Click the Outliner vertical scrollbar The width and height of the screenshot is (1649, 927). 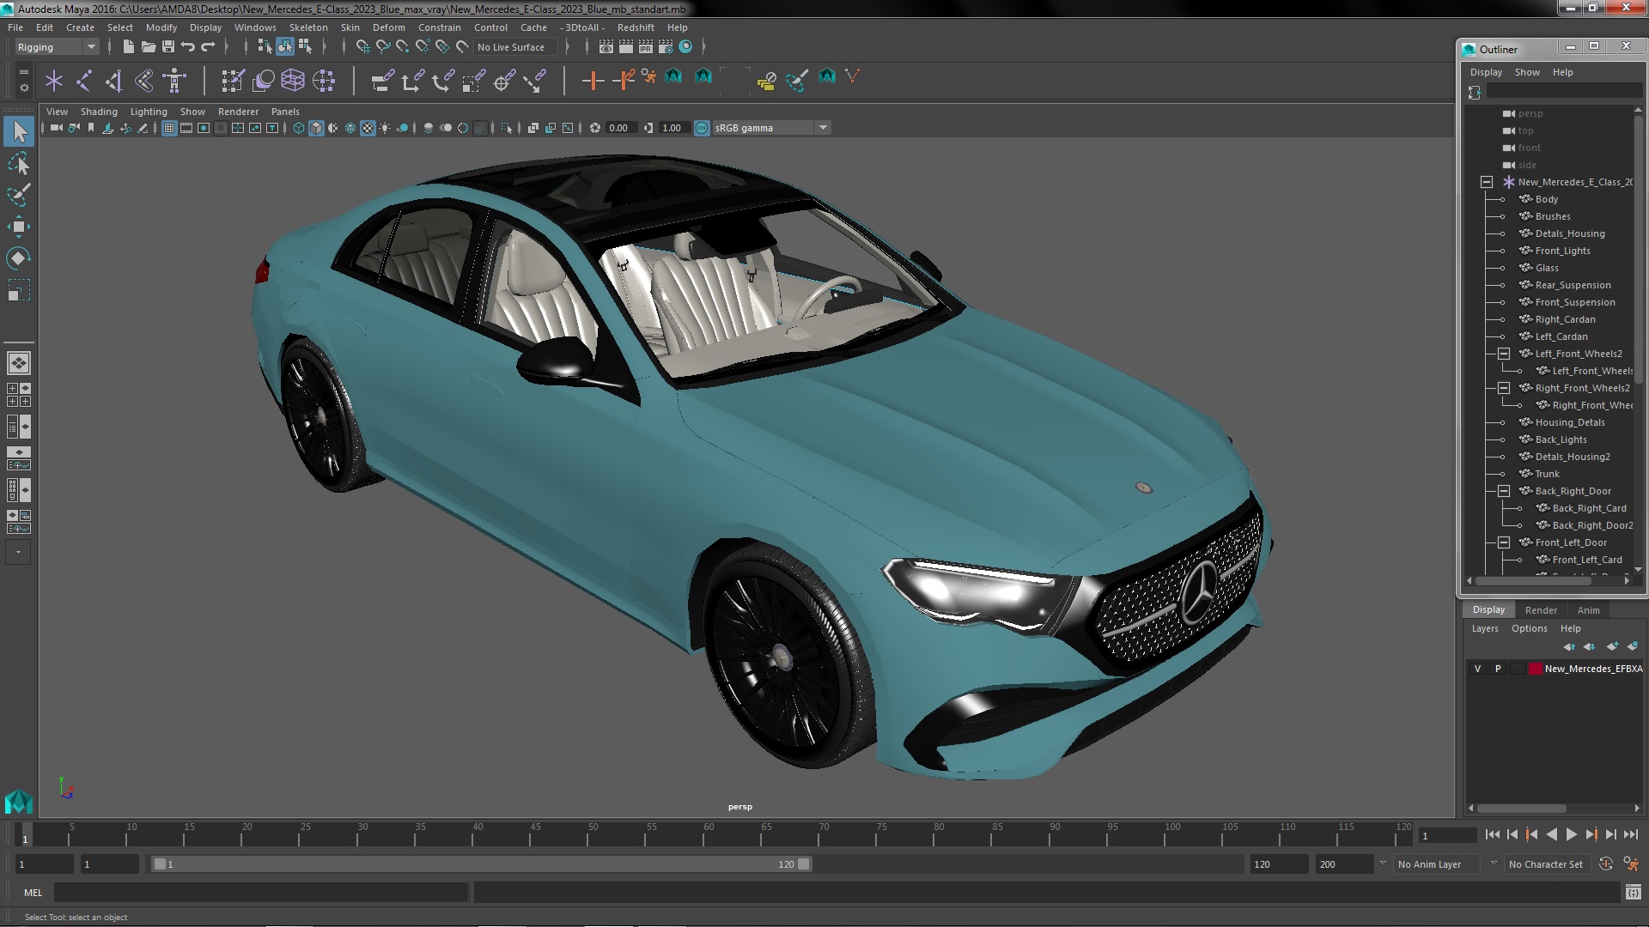click(1638, 249)
